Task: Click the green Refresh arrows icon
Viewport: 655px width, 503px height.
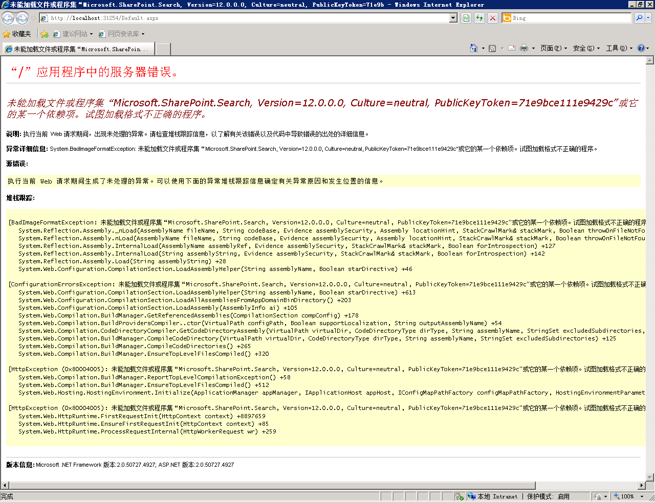Action: tap(479, 18)
